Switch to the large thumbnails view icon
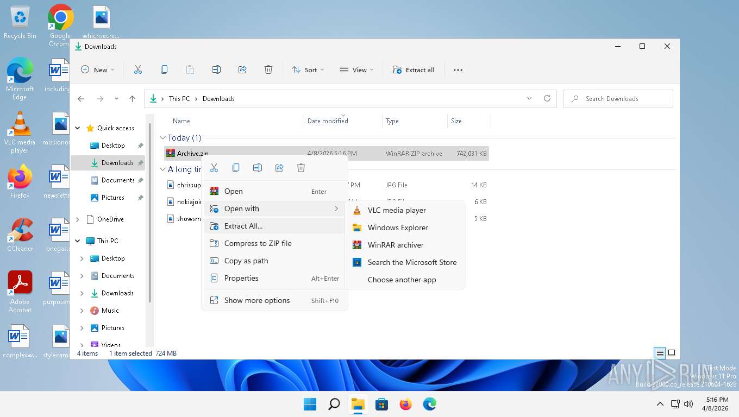This screenshot has width=739, height=417. [672, 353]
